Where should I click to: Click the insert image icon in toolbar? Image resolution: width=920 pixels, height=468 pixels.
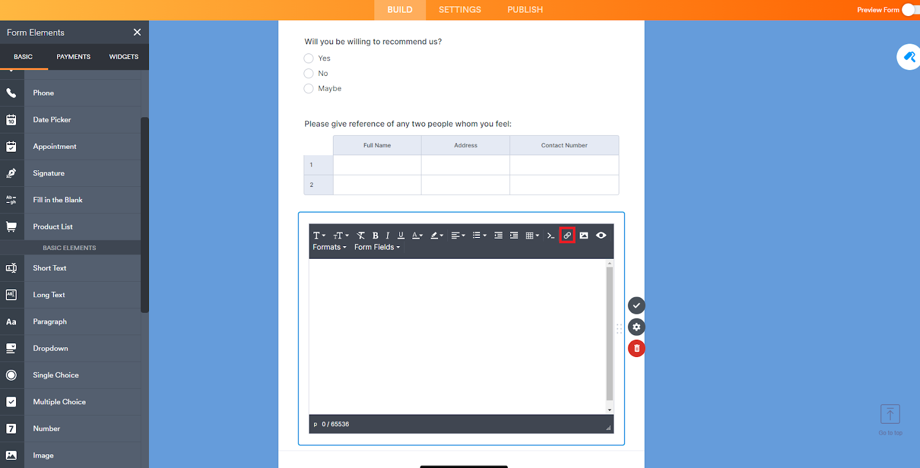point(584,235)
